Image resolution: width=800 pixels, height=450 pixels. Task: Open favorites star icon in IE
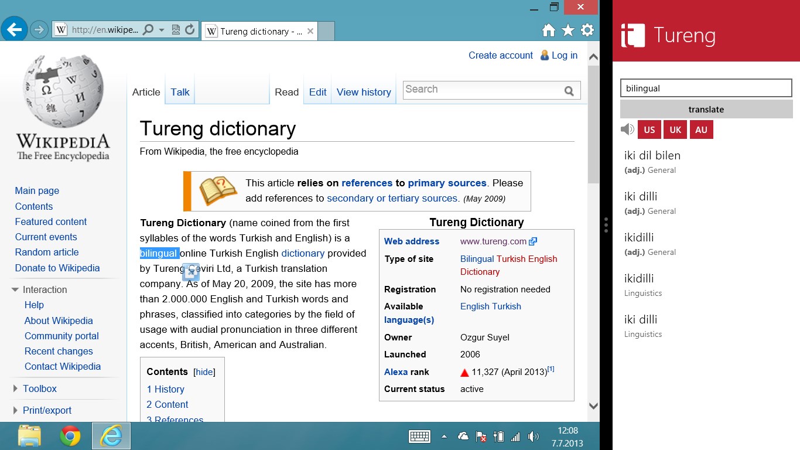[567, 30]
